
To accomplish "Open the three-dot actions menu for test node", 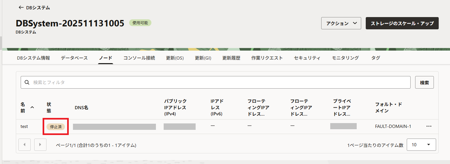I will point(429,126).
